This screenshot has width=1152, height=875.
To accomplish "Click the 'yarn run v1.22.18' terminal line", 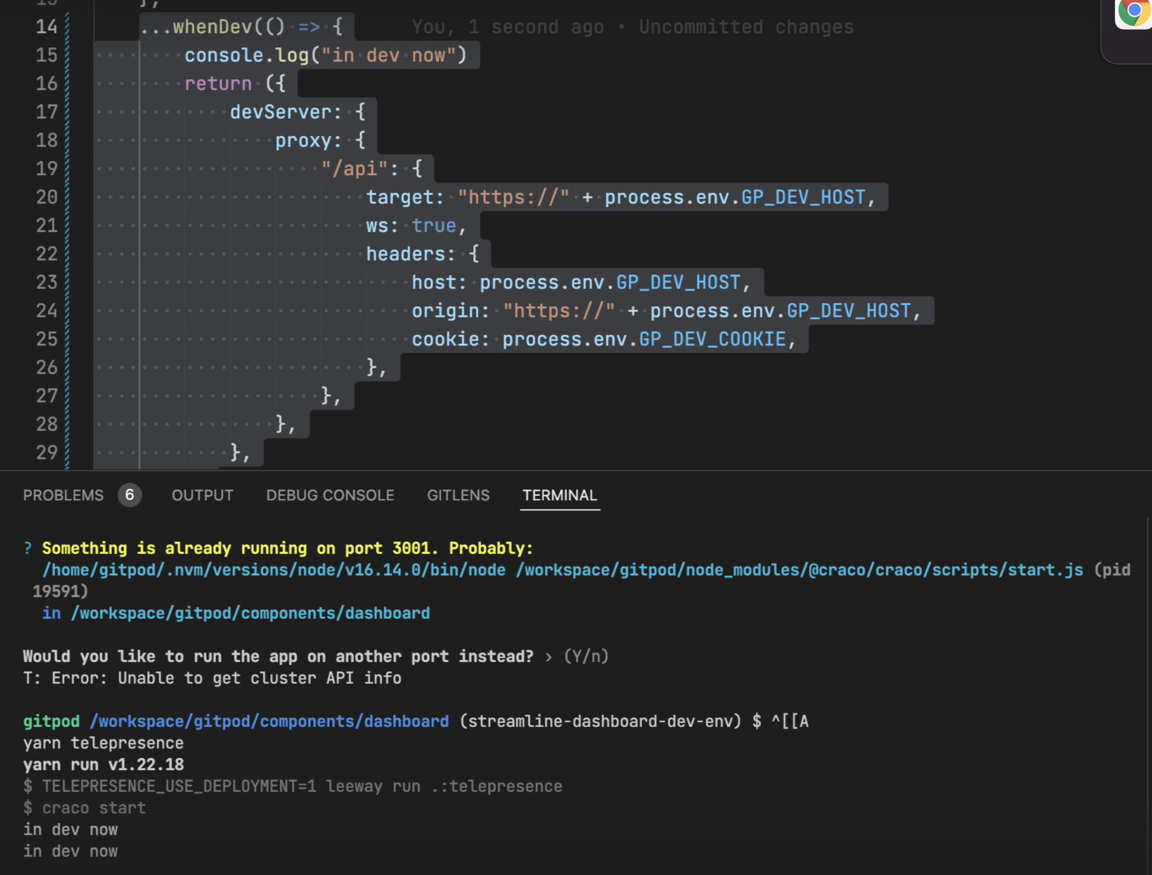I will click(x=103, y=765).
